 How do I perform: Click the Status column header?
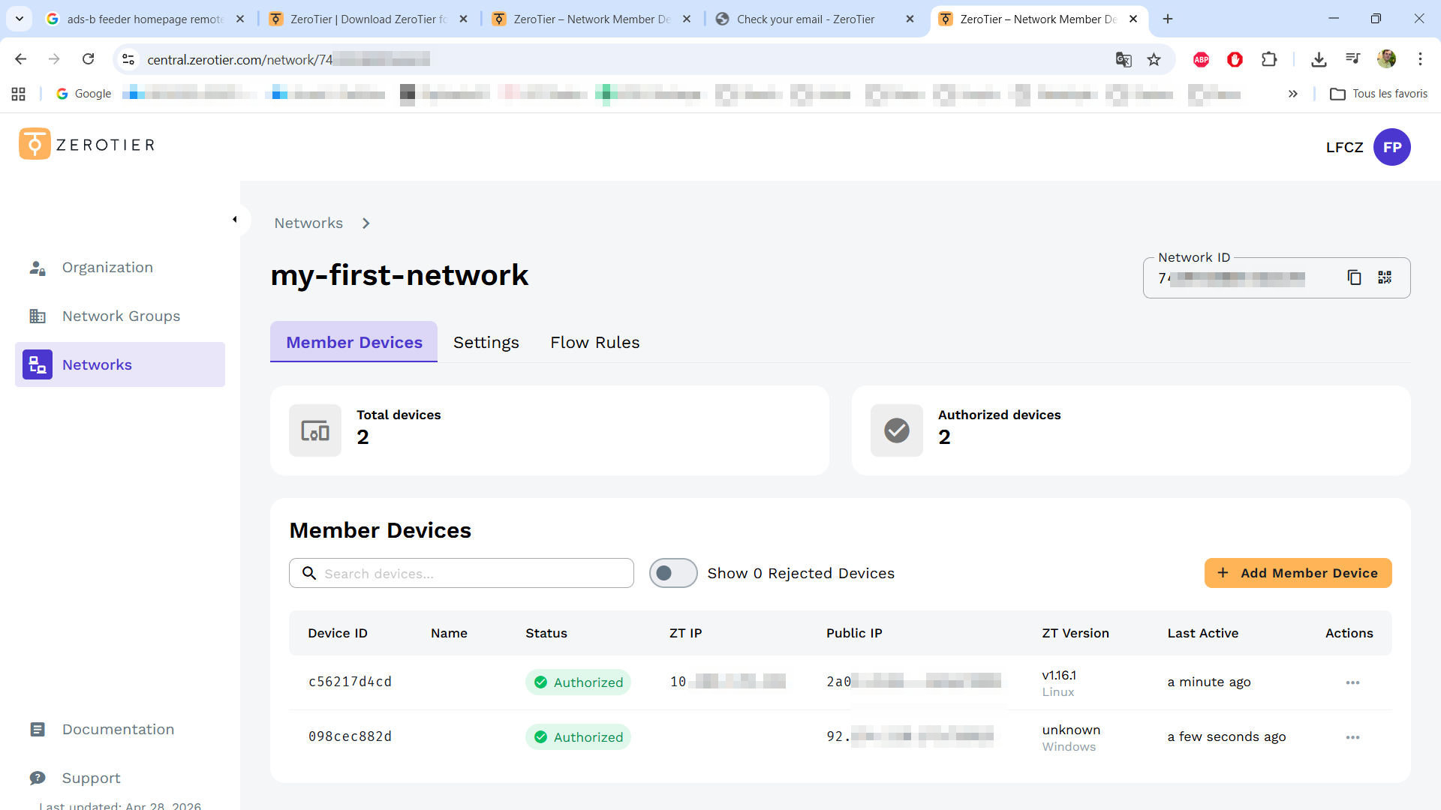546,634
